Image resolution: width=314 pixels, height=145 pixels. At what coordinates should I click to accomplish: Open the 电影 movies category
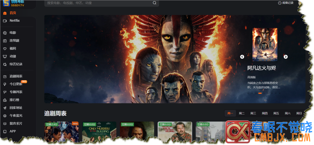(x=13, y=33)
